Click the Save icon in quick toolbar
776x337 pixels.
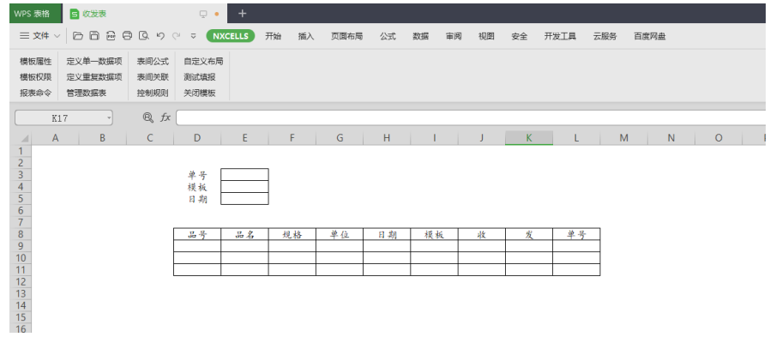94,36
